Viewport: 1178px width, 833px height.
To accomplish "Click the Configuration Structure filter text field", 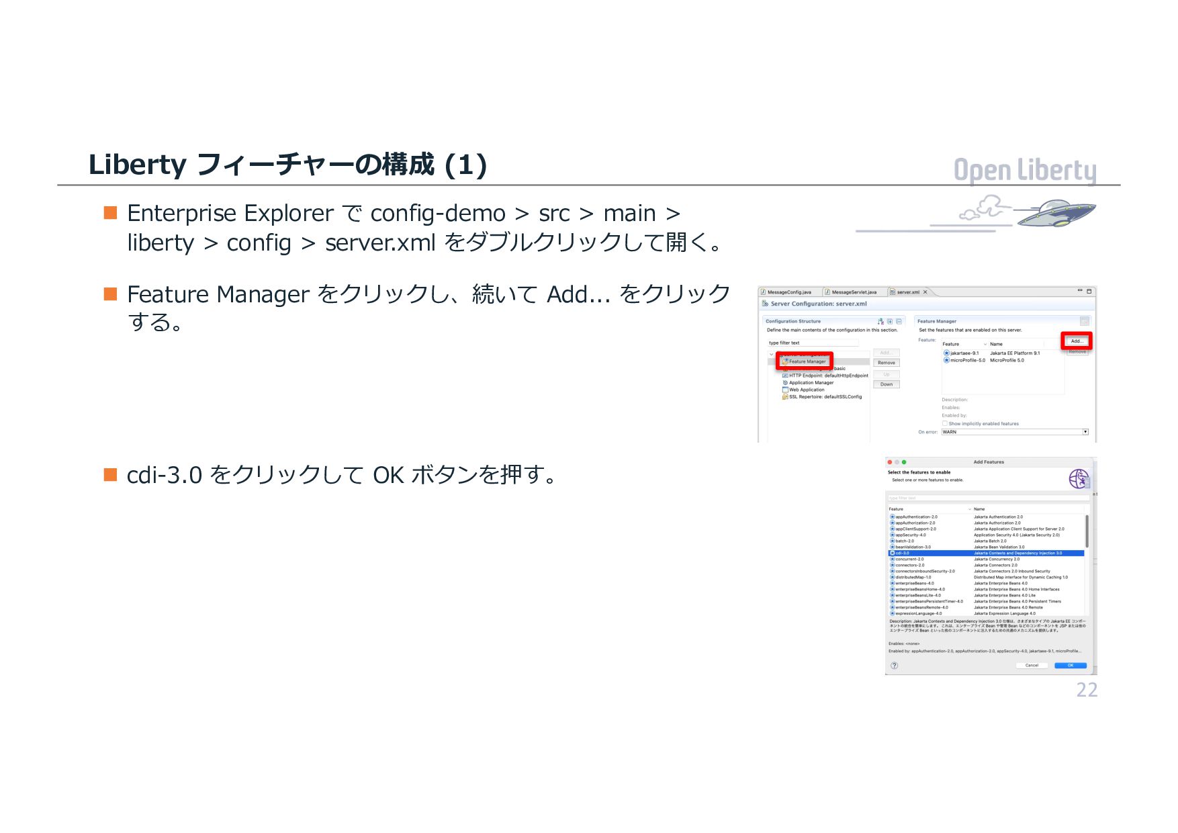I will pos(813,343).
